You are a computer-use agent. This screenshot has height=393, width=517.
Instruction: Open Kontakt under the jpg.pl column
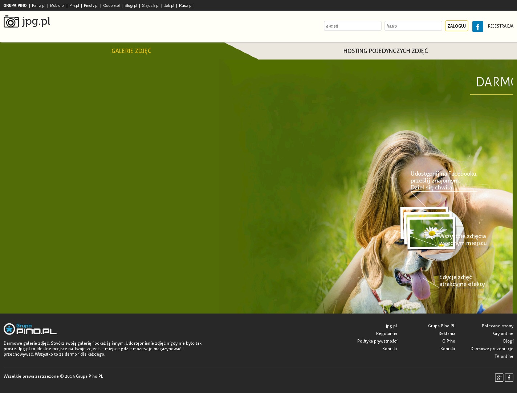coord(390,349)
